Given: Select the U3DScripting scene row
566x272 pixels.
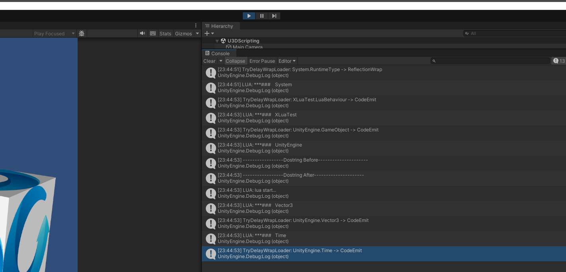Looking at the screenshot, I should click(x=384, y=41).
